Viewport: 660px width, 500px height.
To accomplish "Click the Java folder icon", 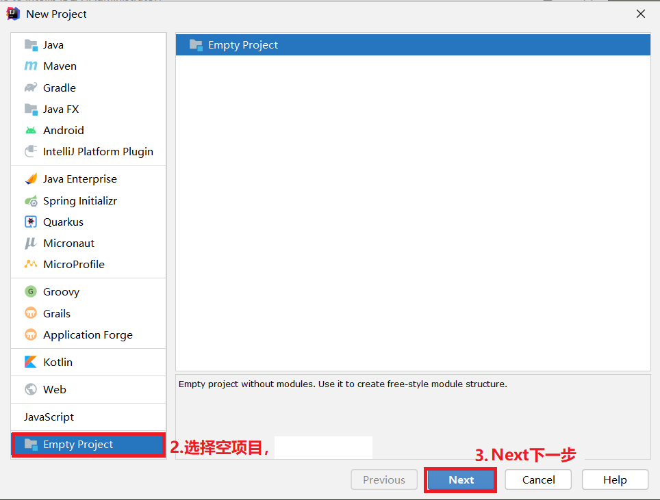I will (31, 45).
